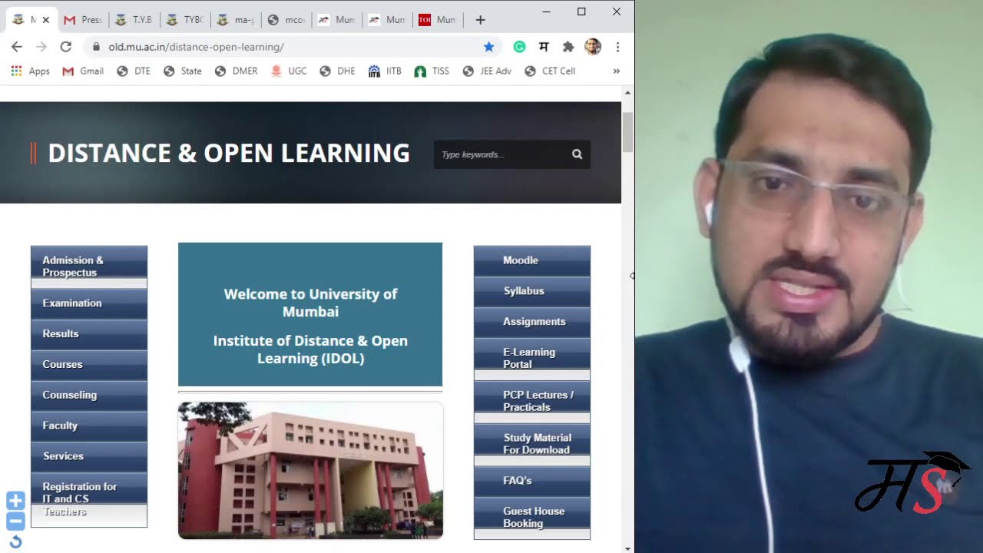Image resolution: width=983 pixels, height=553 pixels.
Task: Open Guest House Booking
Action: (x=532, y=518)
